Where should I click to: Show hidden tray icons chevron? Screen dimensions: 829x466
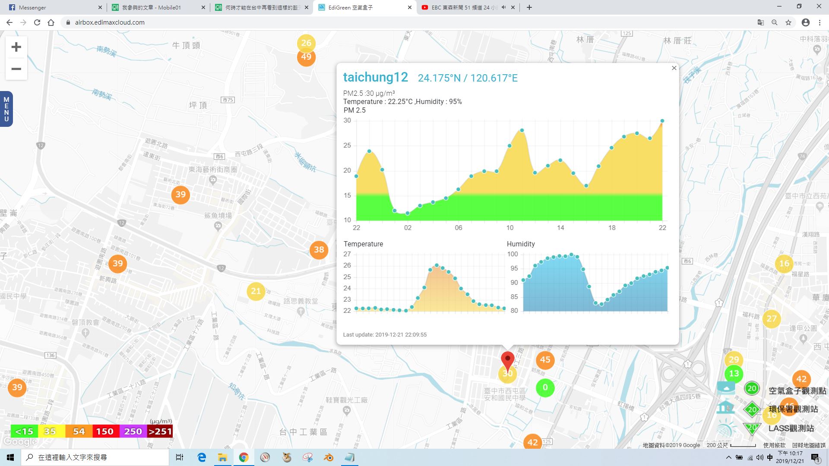(729, 457)
